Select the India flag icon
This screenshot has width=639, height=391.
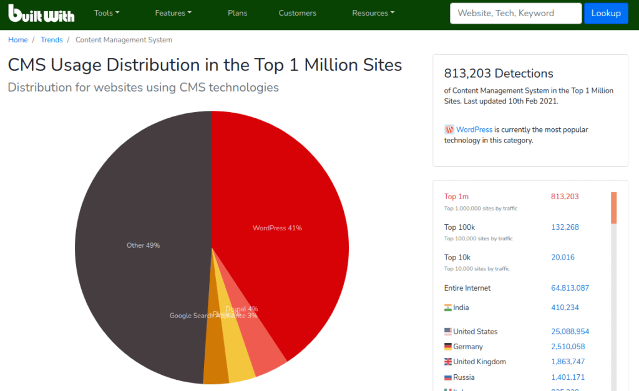point(449,307)
